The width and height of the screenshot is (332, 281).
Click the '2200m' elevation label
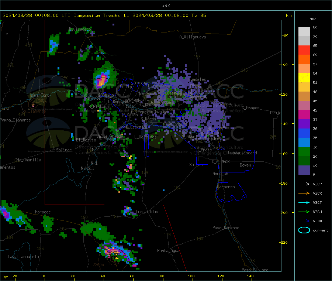(x=98, y=265)
